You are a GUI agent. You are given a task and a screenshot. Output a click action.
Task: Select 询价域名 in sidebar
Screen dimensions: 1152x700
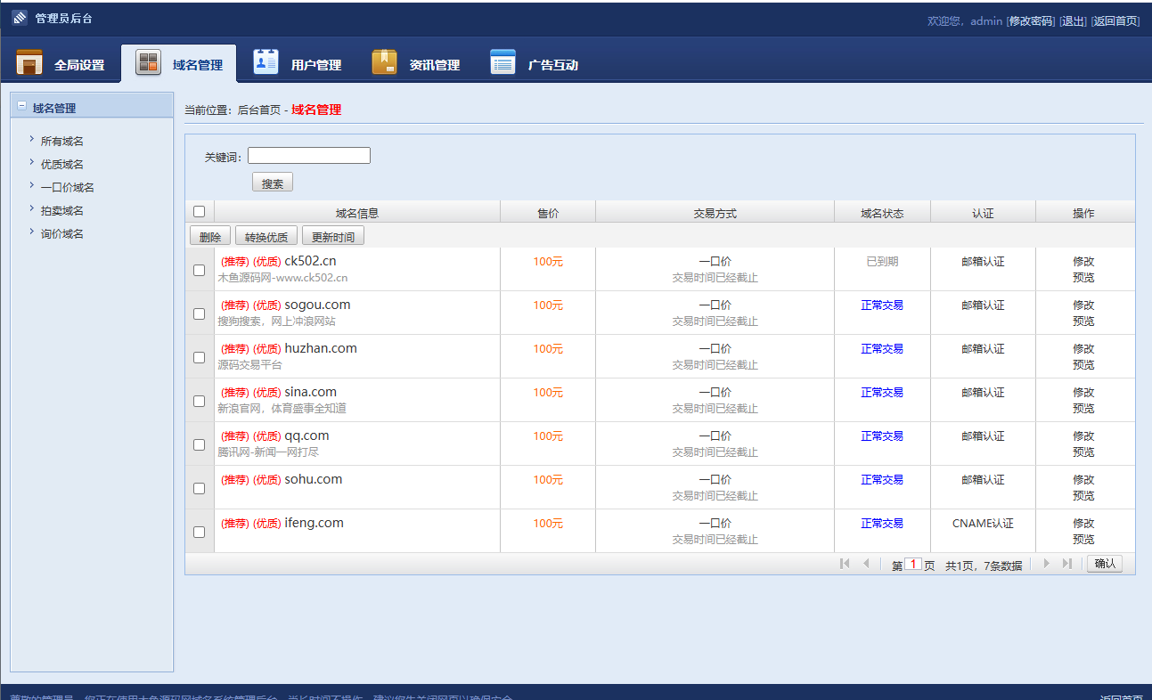click(x=62, y=233)
